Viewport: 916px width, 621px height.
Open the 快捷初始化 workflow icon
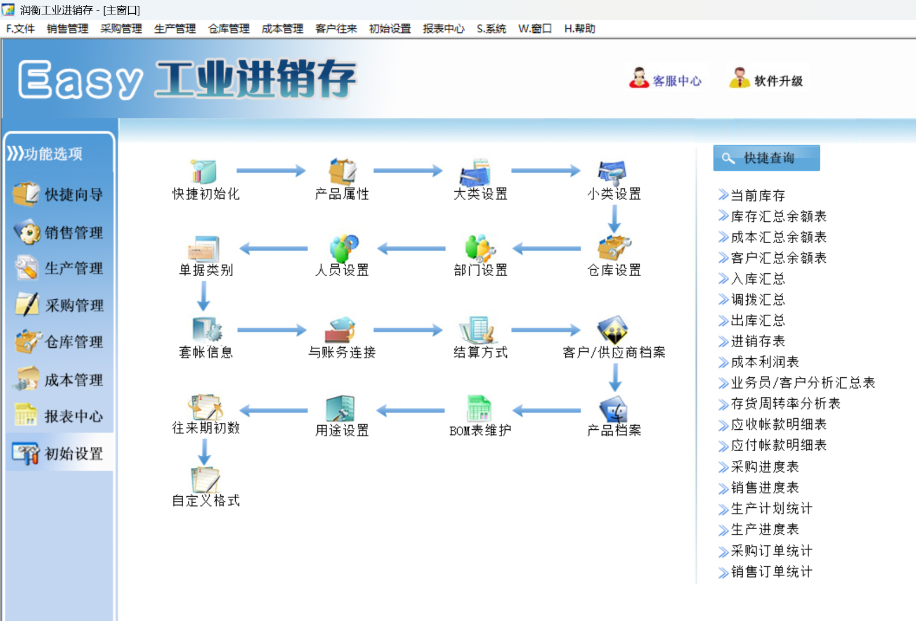205,172
